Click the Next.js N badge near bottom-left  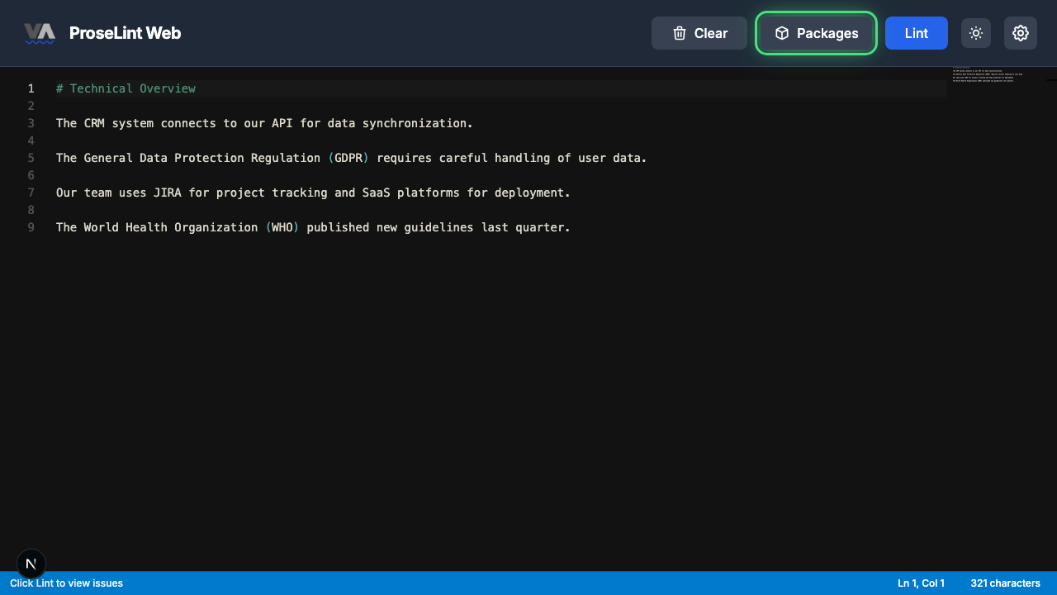click(31, 564)
